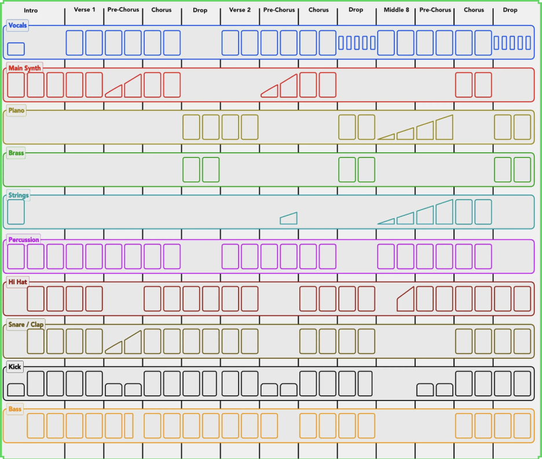Select the Strings track label
Screen dimensions: 542x459
19,195
